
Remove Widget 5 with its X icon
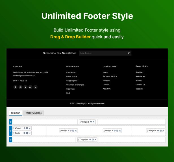coord(94,122)
